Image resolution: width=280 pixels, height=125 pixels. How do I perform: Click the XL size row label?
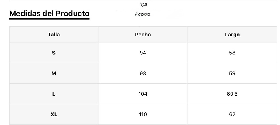(x=54, y=114)
